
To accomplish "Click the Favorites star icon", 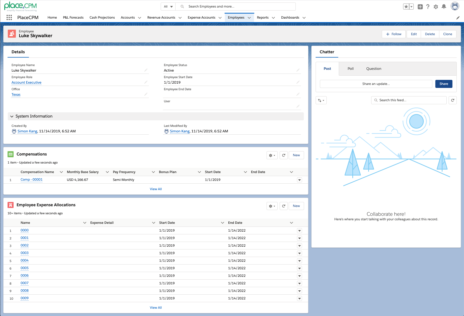I will coord(406,7).
